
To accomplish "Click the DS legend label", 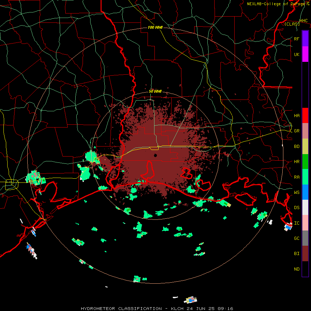I will (x=296, y=208).
